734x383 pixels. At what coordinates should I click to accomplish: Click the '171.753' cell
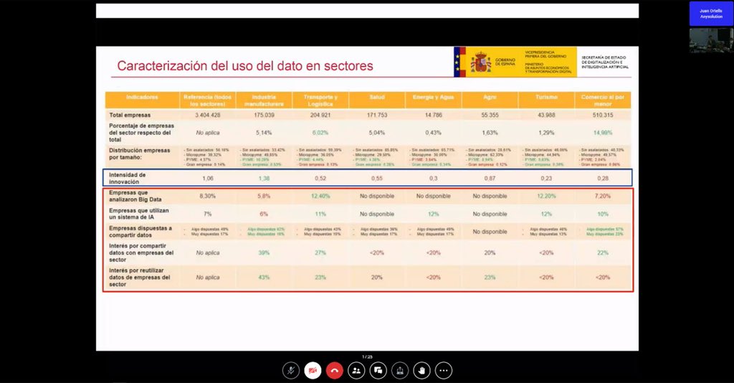(x=377, y=115)
